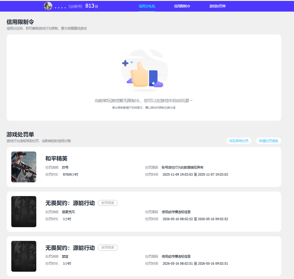Click 无畏契约 title in the 禁言 card
Screen dimensions: 294x279
tap(70, 248)
